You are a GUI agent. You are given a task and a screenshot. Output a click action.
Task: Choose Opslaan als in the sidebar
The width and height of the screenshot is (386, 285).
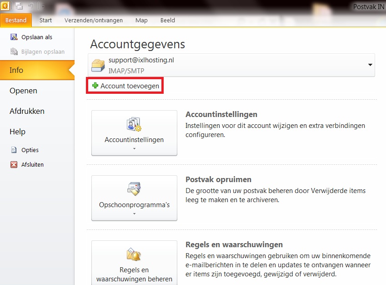[x=37, y=37]
